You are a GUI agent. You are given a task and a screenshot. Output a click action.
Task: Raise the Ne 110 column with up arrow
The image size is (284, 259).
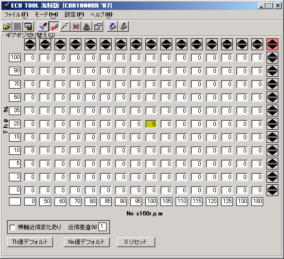coord(181,42)
